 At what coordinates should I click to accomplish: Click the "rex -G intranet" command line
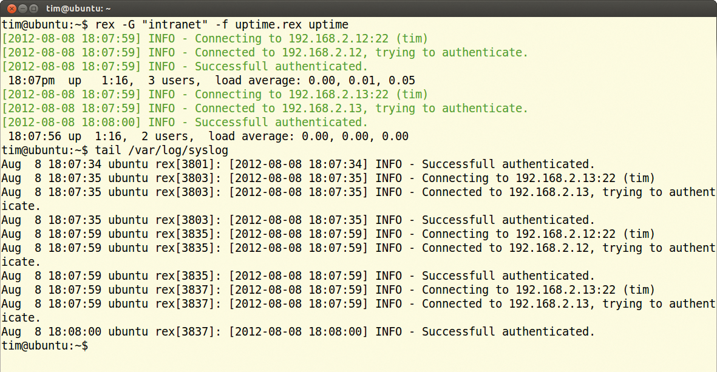click(x=175, y=25)
